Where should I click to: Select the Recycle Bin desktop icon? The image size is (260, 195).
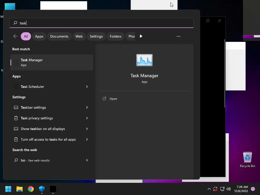coord(247,160)
